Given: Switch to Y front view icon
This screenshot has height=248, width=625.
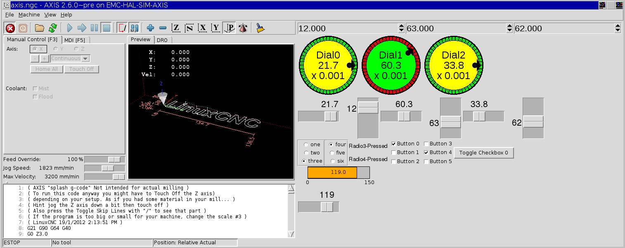Looking at the screenshot, I should [215, 28].
